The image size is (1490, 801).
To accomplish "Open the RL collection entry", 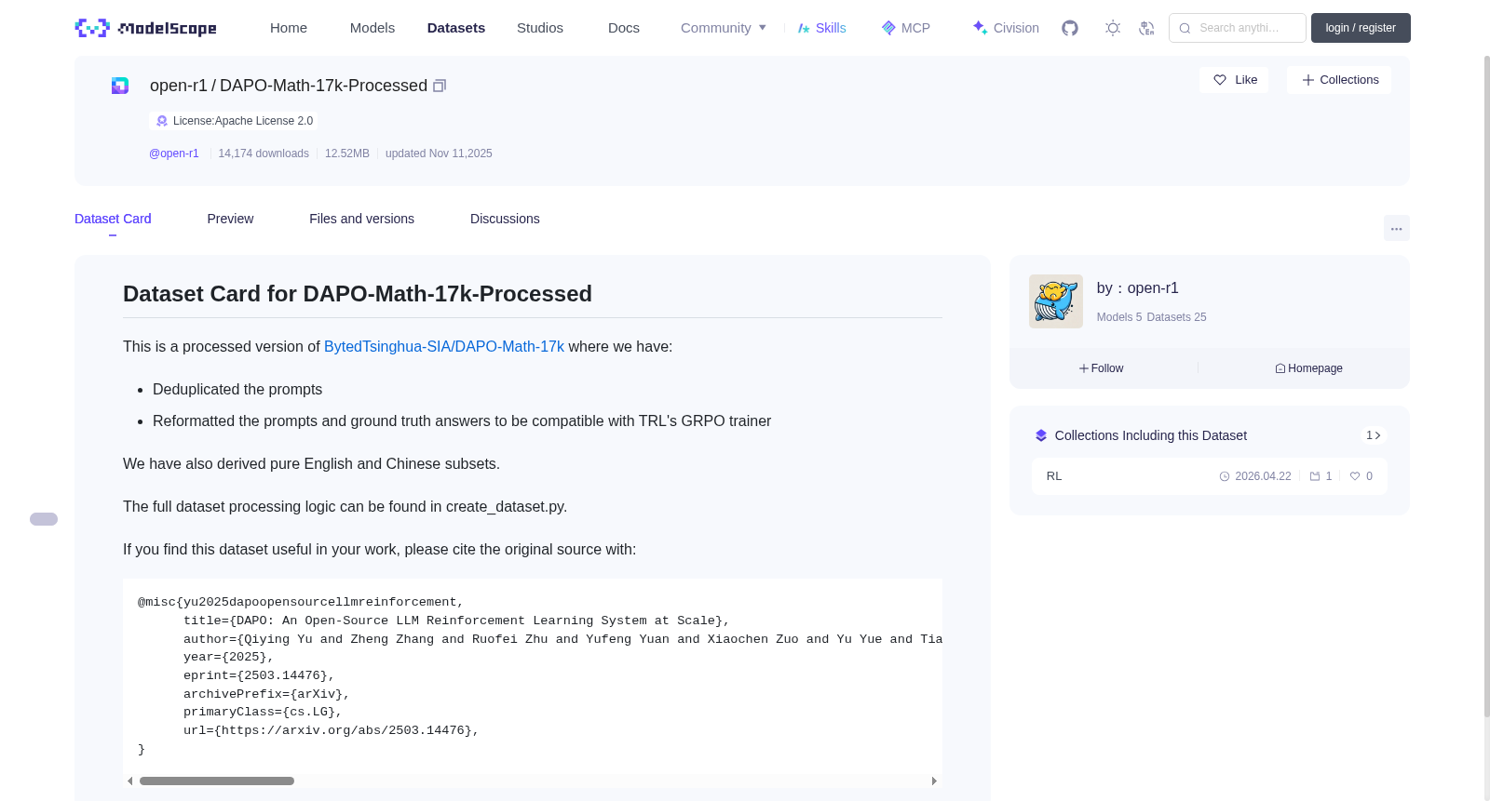I will click(x=1209, y=476).
